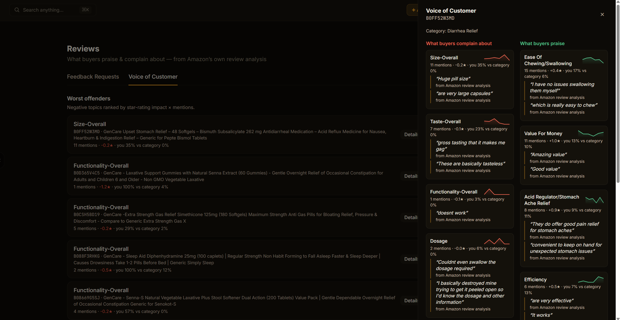Click the ASIN B0FF52W3MD under the panel title
This screenshot has width=620, height=320.
point(440,18)
